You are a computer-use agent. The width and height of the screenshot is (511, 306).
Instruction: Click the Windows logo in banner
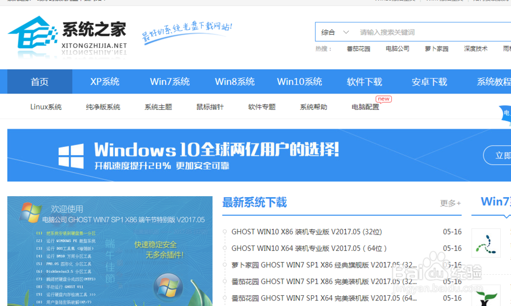pyautogui.click(x=71, y=156)
